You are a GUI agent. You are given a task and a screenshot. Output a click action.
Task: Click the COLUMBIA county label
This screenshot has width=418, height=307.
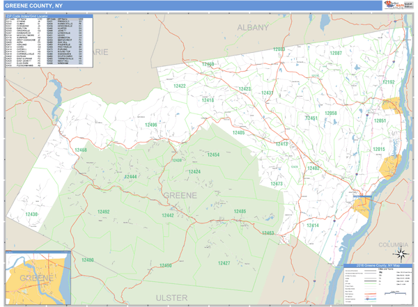click(x=393, y=245)
